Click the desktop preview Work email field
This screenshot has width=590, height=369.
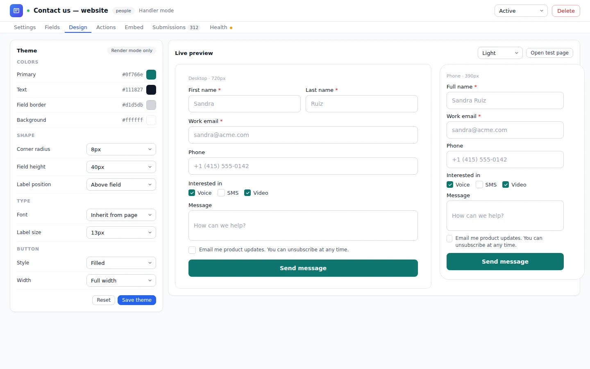coord(303,135)
